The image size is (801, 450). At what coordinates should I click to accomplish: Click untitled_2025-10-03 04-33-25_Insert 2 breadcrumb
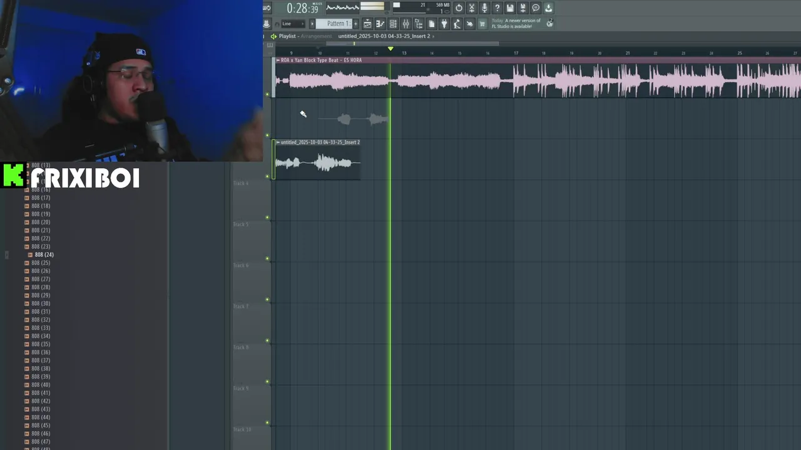[x=384, y=36]
